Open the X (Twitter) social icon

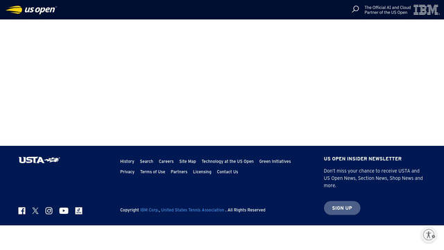35,210
